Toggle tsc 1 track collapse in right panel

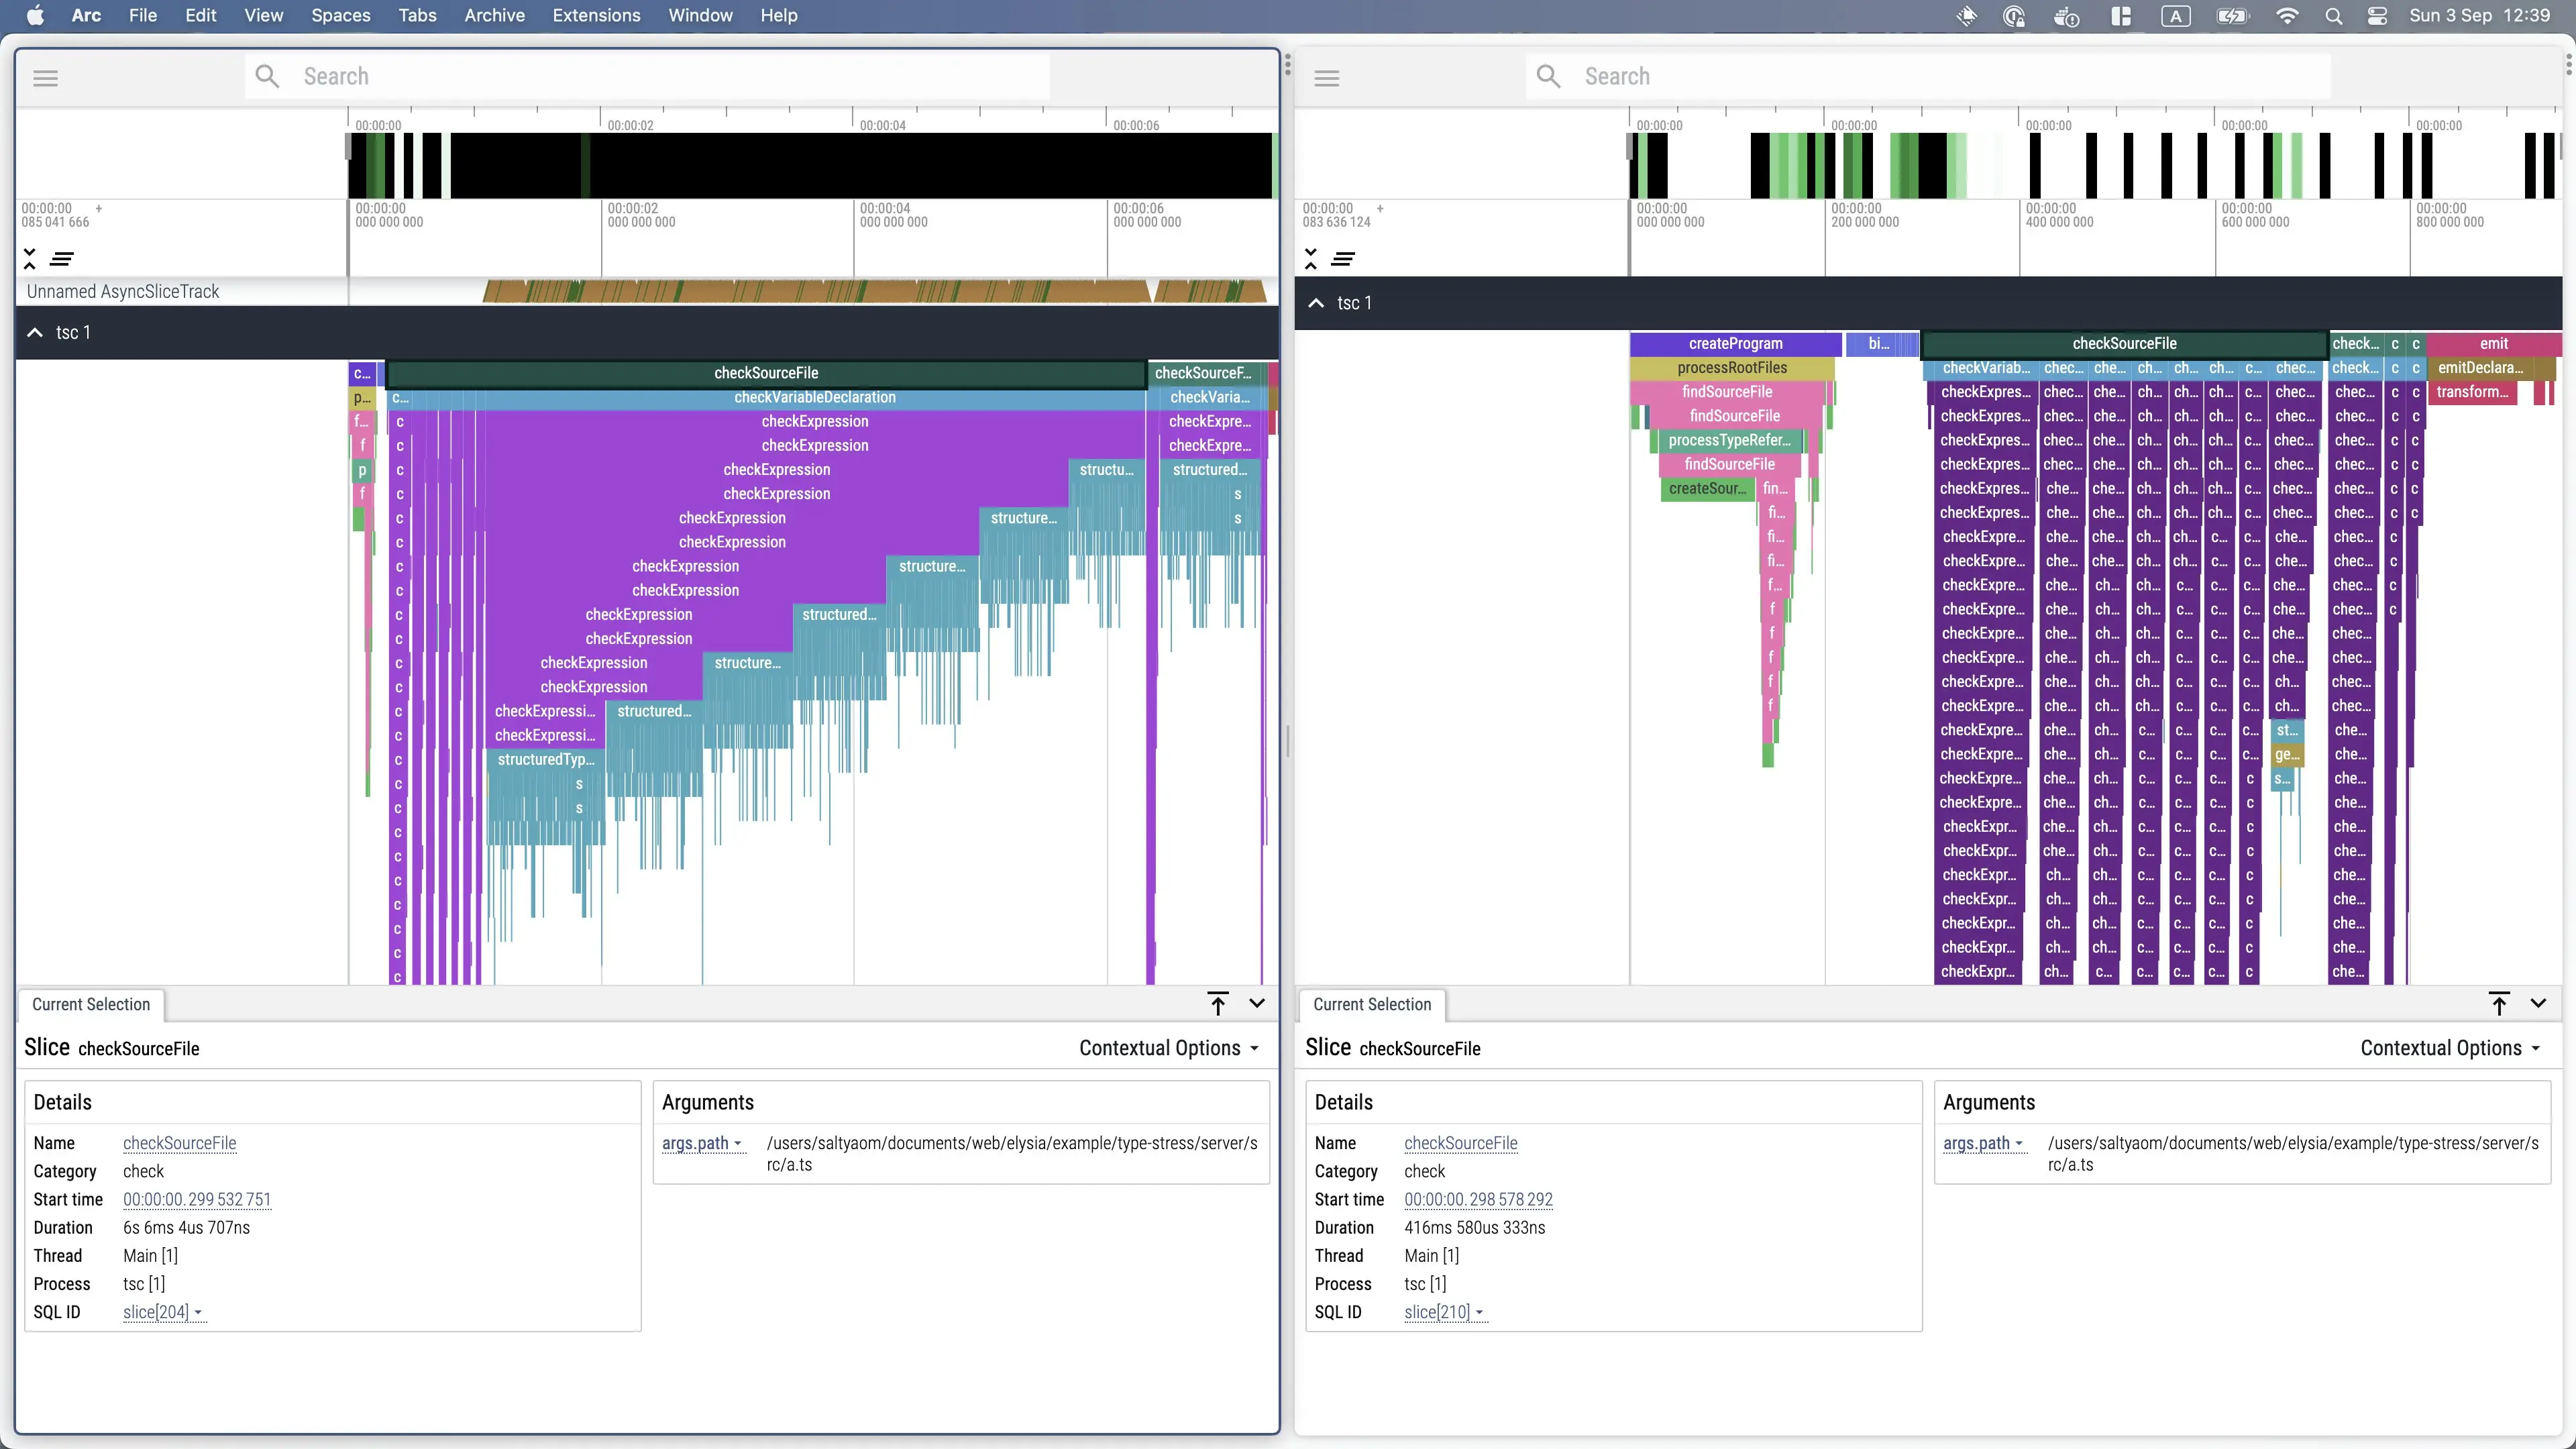pyautogui.click(x=1316, y=303)
